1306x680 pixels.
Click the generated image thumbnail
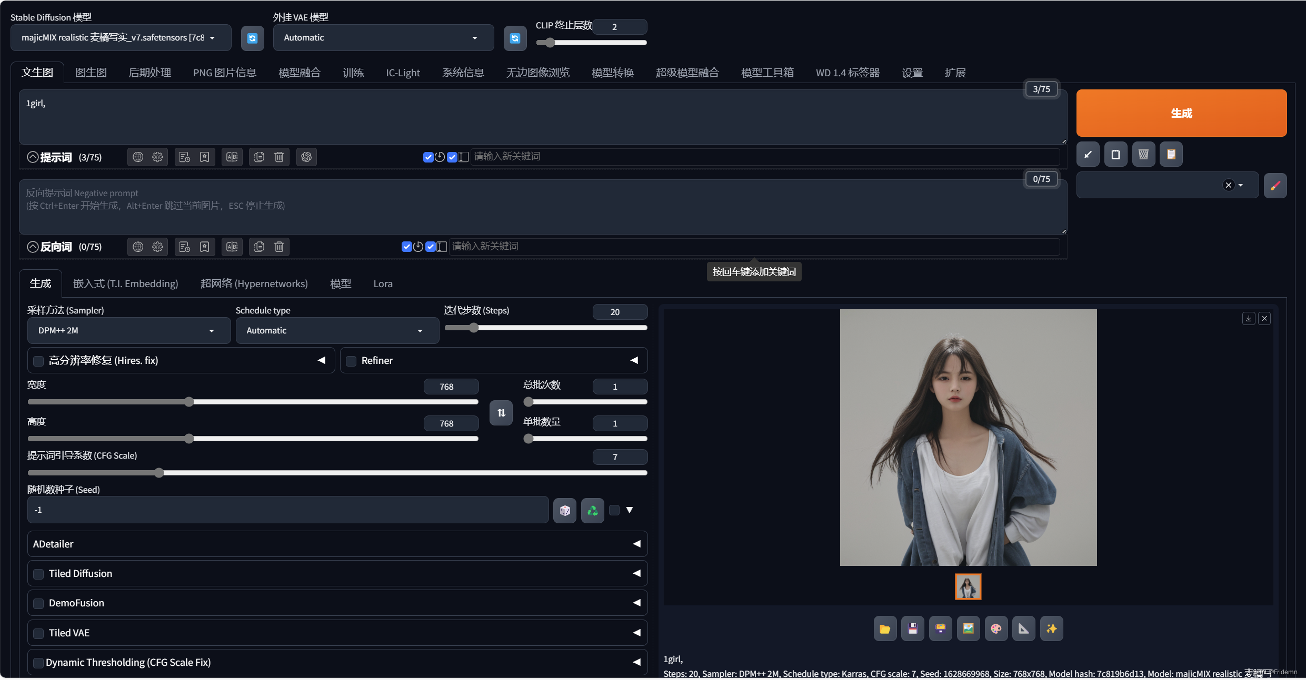coord(968,586)
